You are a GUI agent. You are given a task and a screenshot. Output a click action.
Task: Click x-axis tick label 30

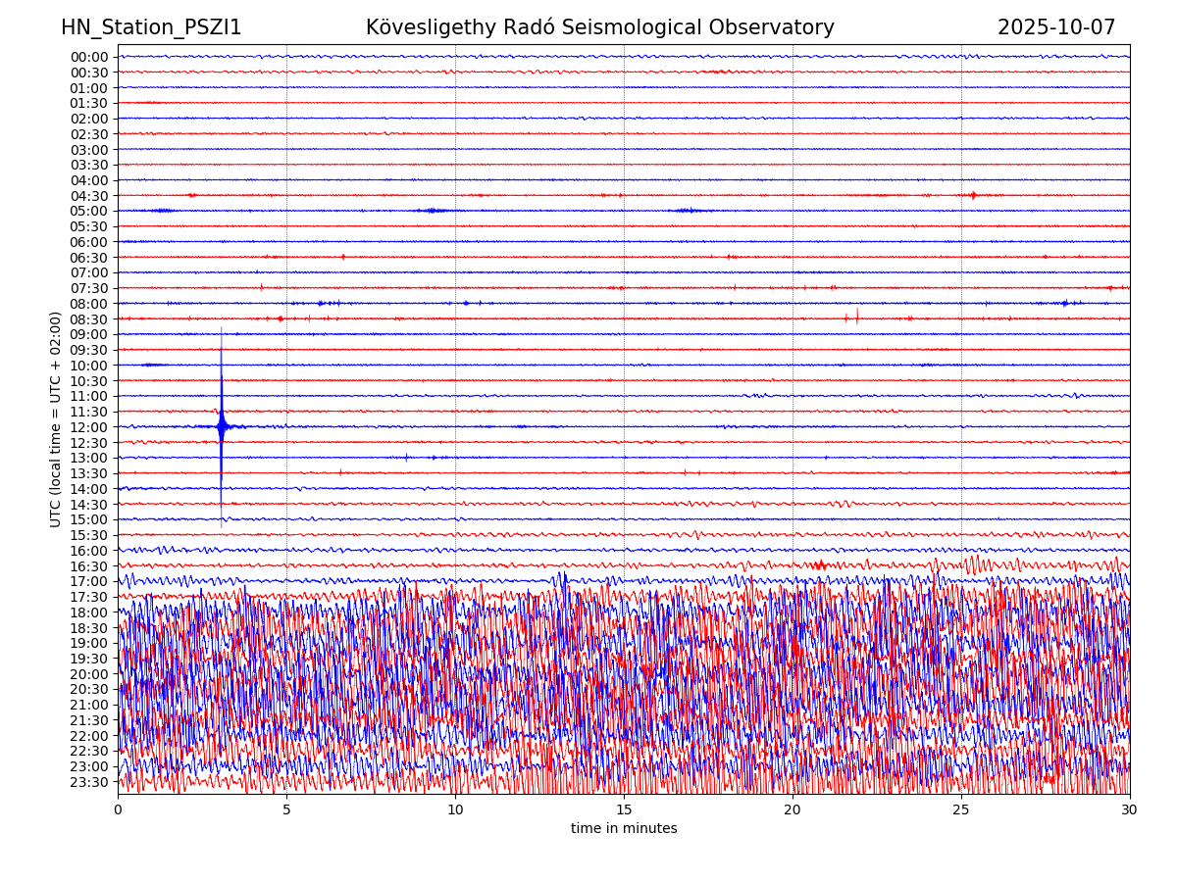(x=1130, y=810)
